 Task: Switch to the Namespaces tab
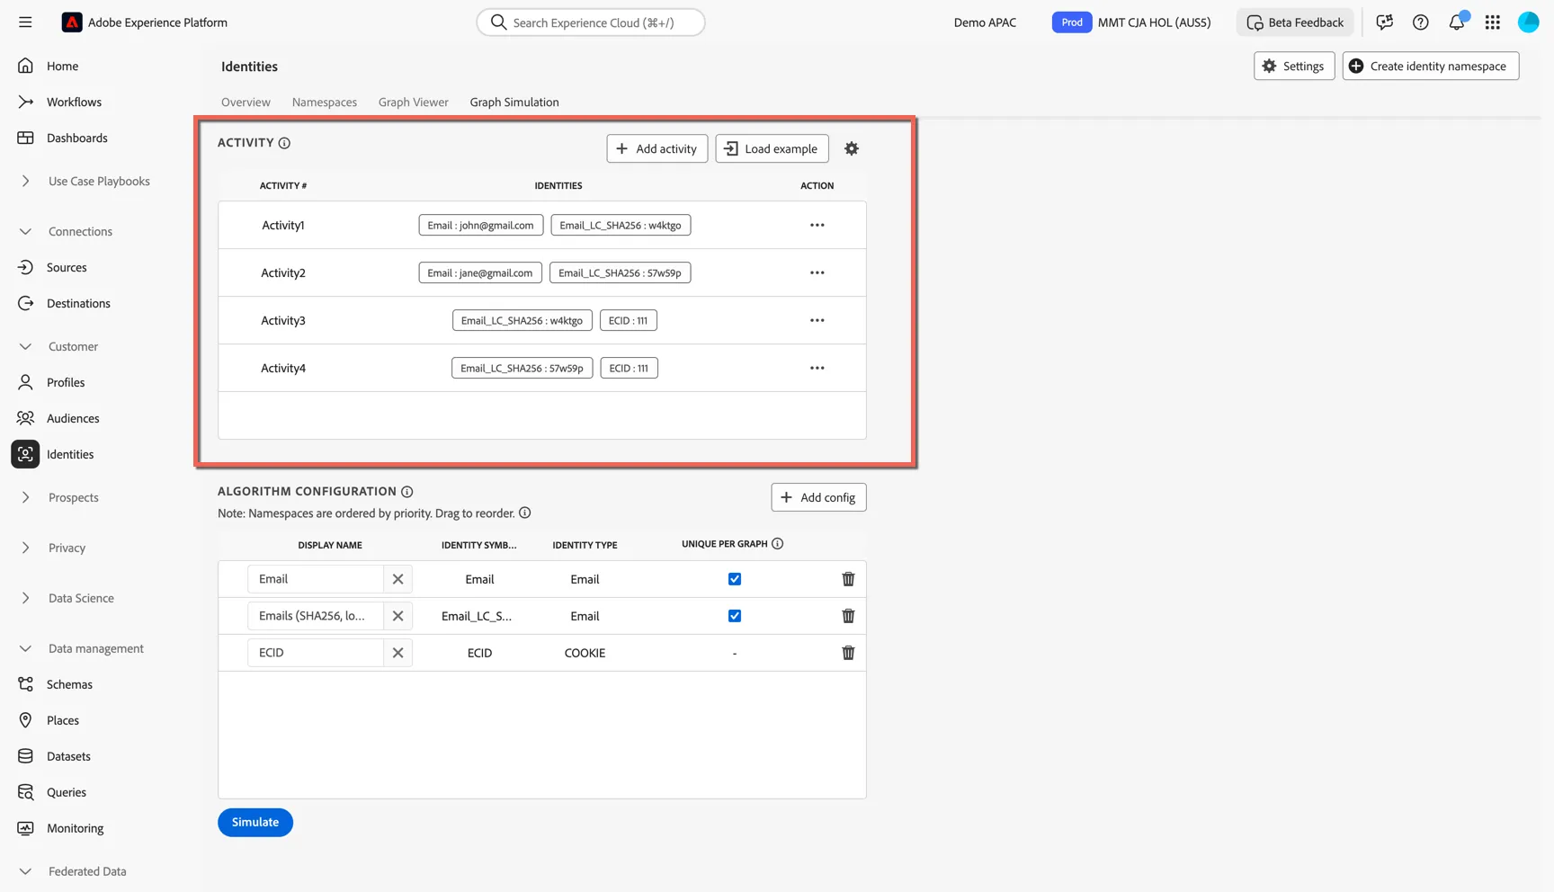(324, 102)
